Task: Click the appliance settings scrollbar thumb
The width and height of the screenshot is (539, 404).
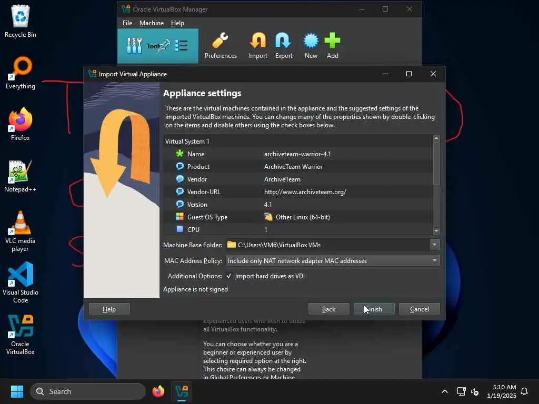Action: 436,163
